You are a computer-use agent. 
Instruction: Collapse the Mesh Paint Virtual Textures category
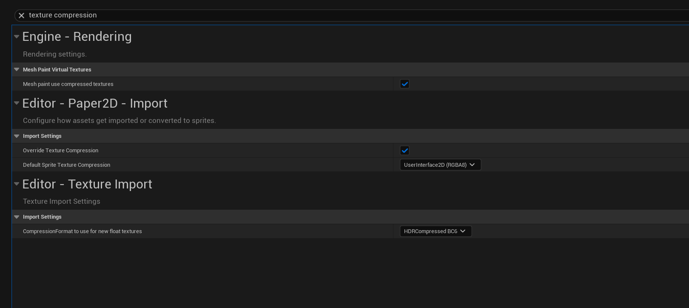click(x=17, y=69)
